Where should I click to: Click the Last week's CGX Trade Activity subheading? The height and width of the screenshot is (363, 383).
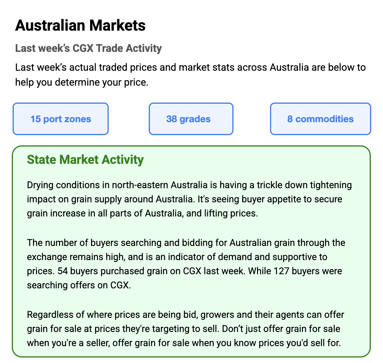click(88, 48)
